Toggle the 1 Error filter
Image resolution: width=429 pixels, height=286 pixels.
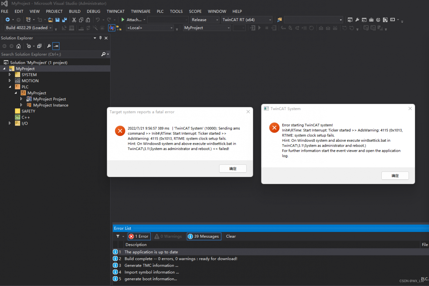point(139,236)
